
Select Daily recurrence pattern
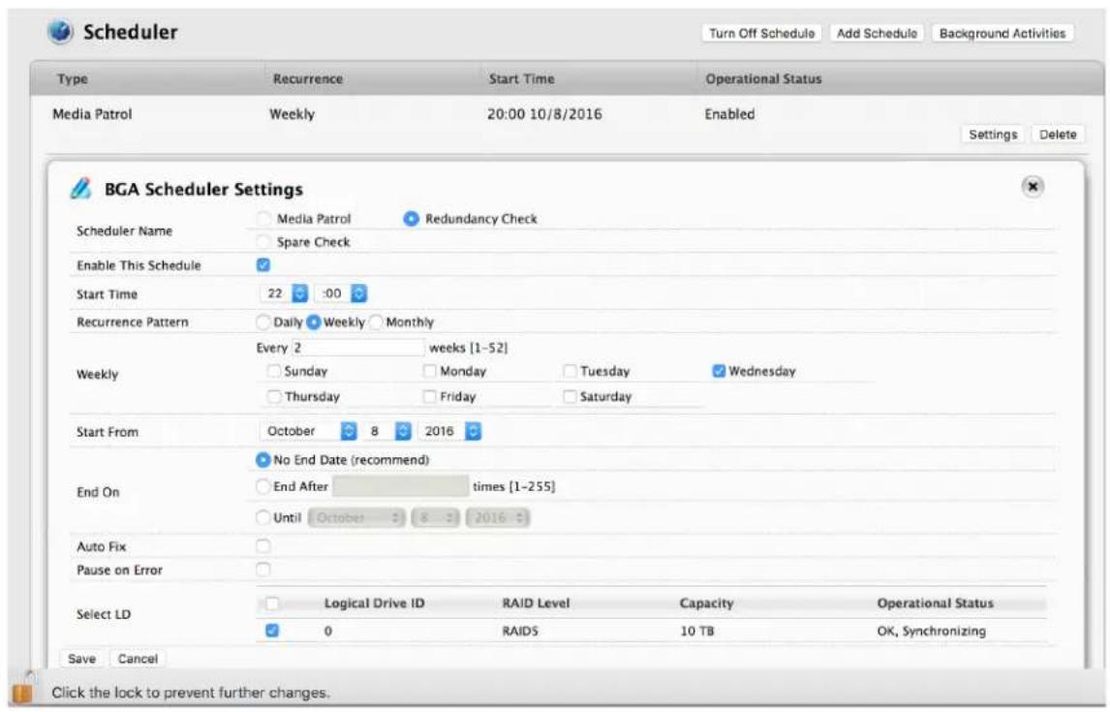tap(263, 322)
